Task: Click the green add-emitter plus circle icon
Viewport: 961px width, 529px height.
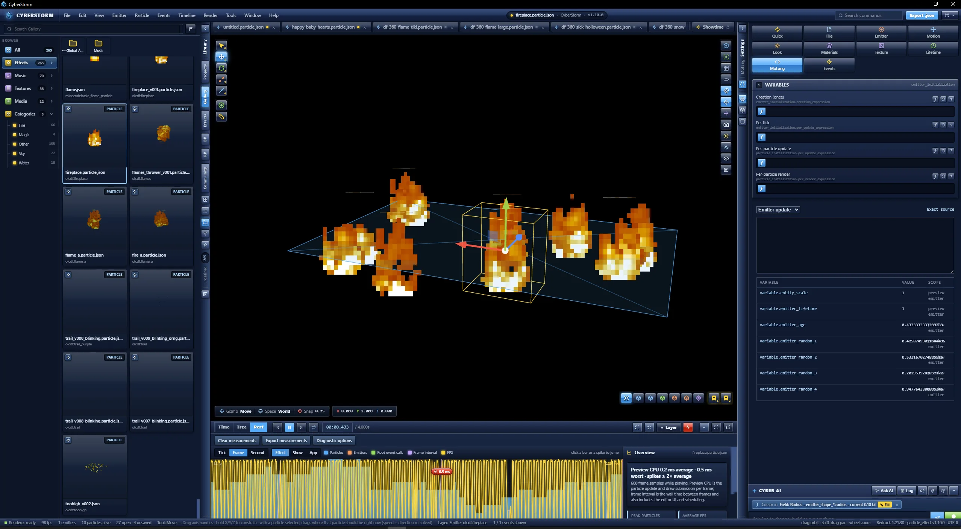Action: click(221, 105)
